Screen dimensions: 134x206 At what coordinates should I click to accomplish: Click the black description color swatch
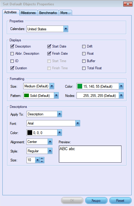[30, 133]
